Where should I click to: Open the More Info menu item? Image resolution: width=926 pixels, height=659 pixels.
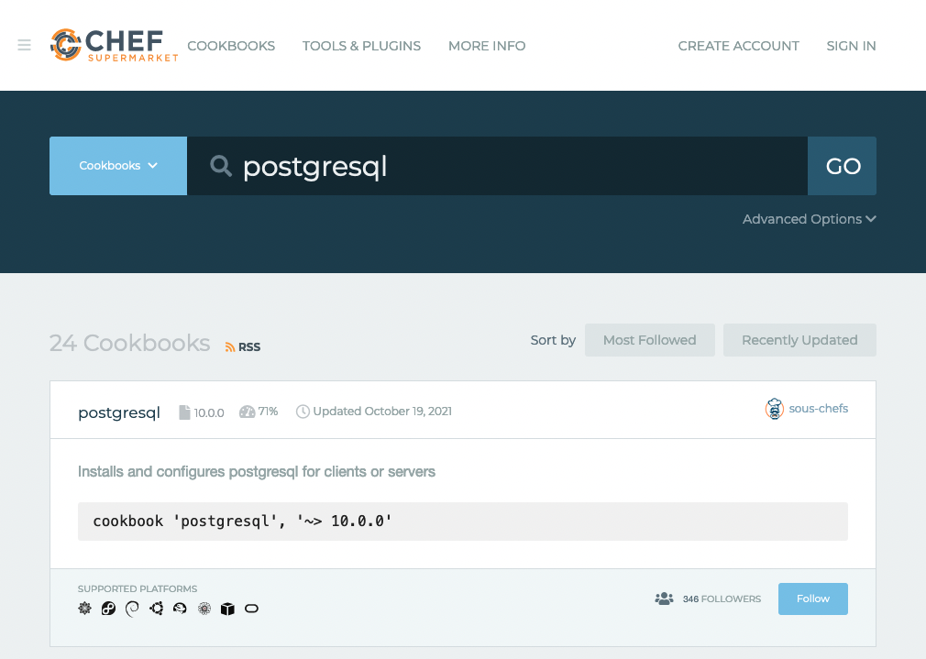[x=487, y=46]
